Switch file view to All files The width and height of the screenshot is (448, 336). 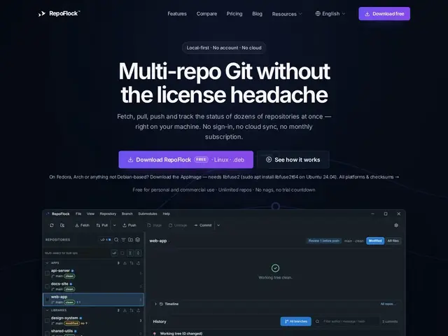click(393, 241)
